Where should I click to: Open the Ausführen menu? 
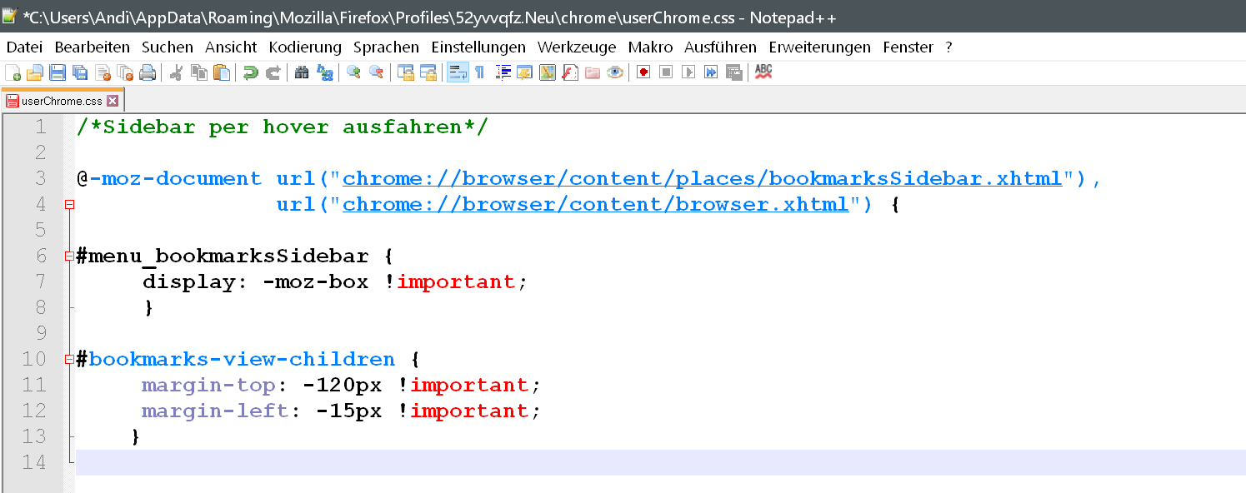click(x=720, y=47)
